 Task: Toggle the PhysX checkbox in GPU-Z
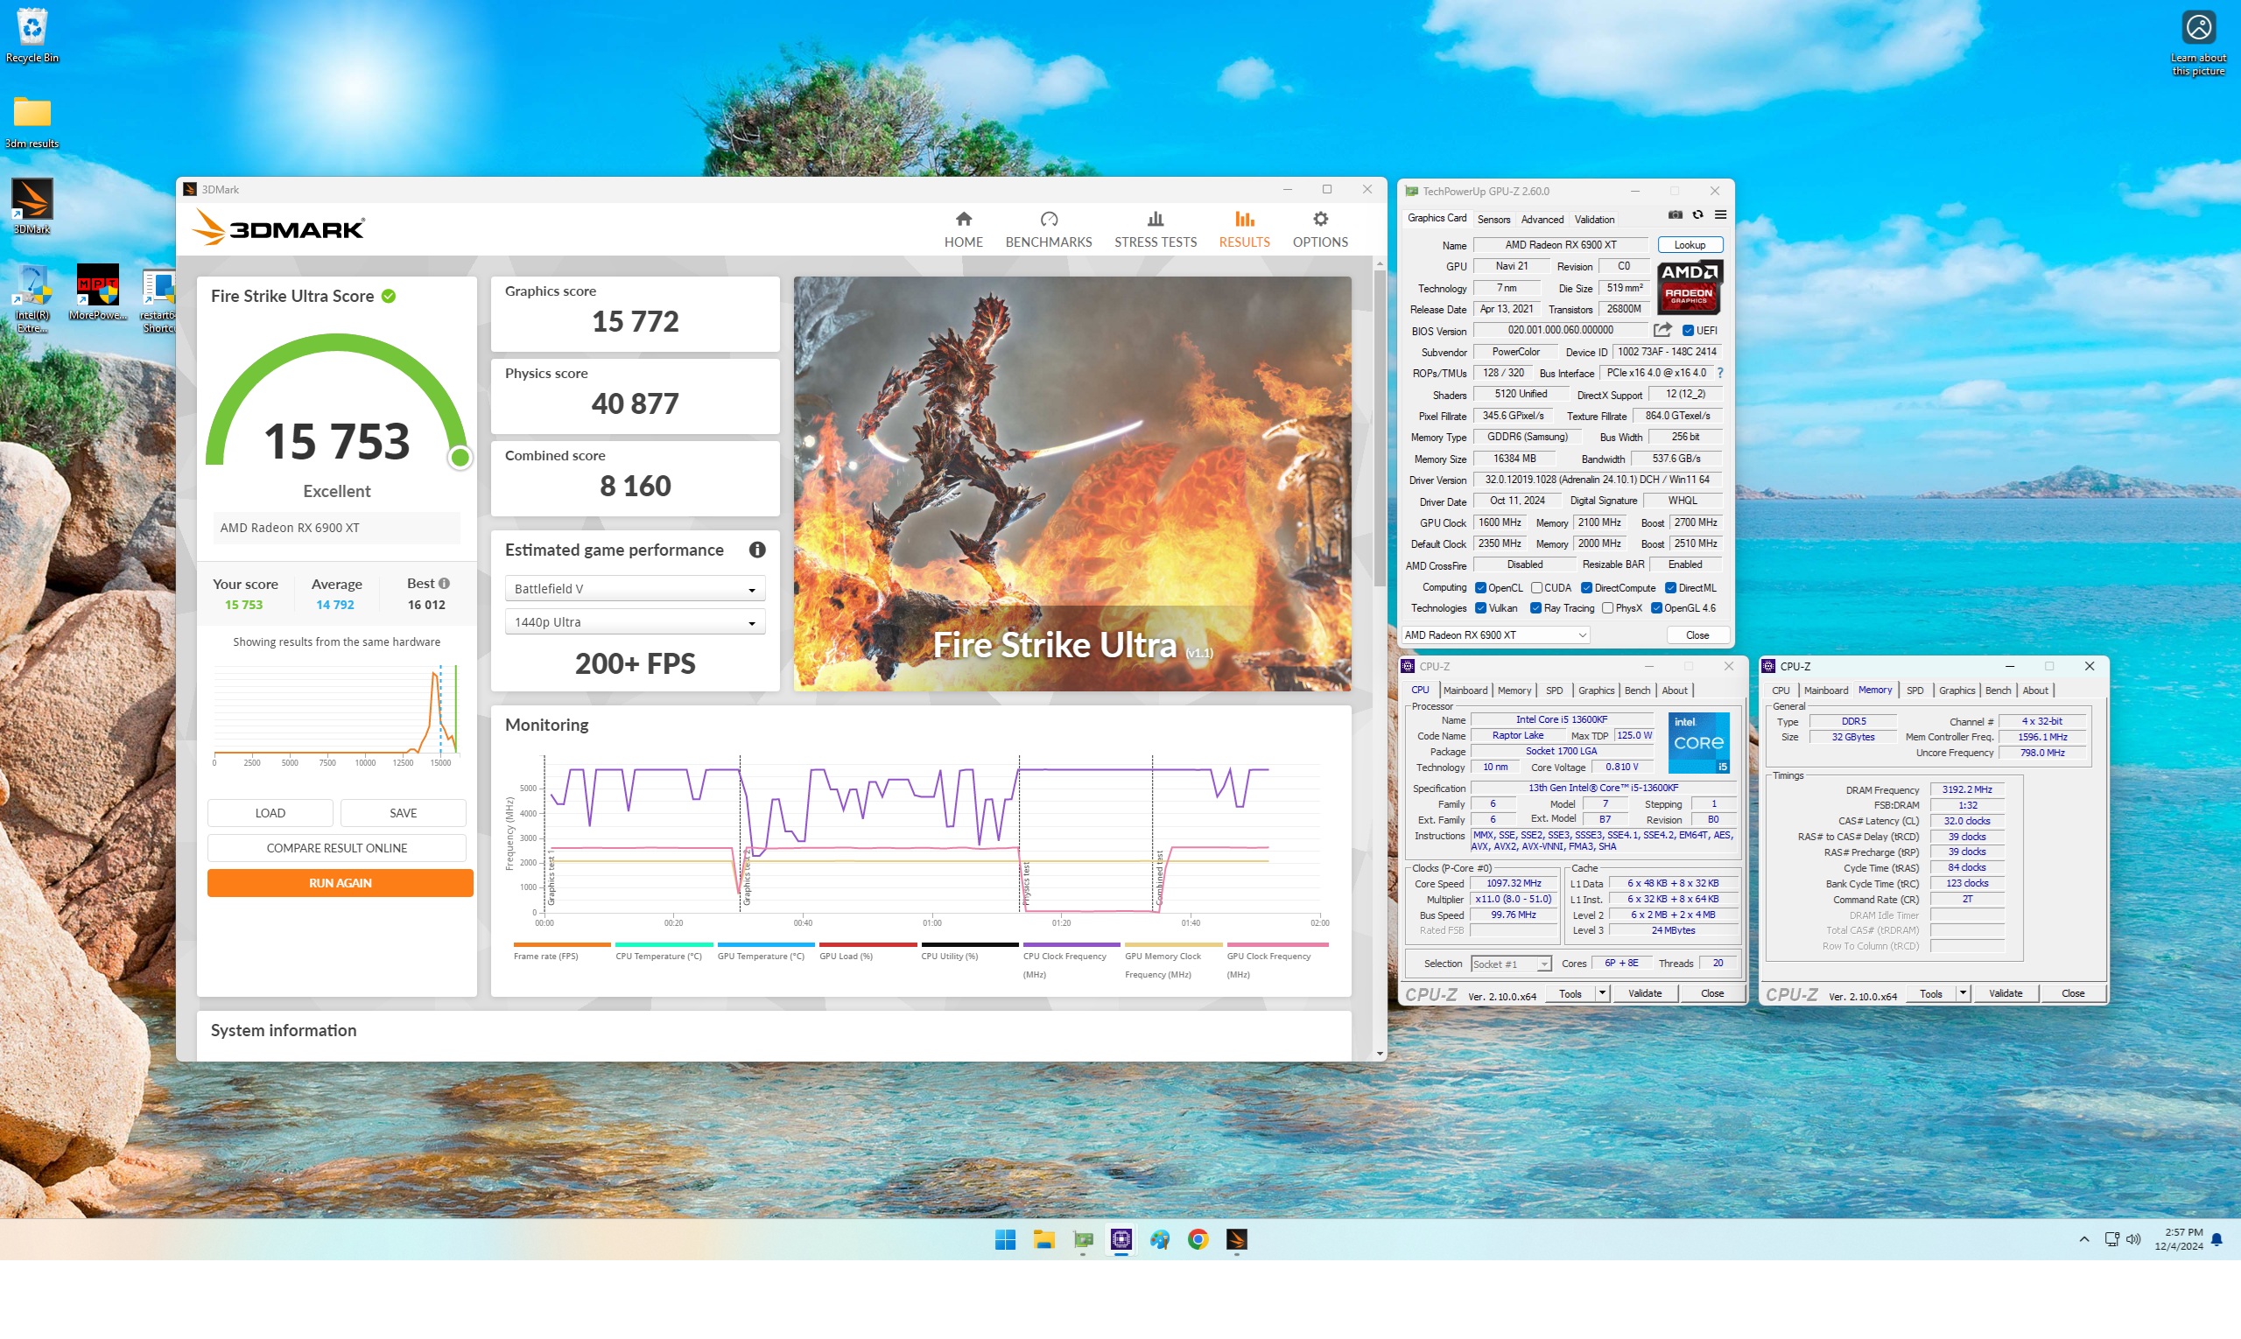(x=1606, y=608)
